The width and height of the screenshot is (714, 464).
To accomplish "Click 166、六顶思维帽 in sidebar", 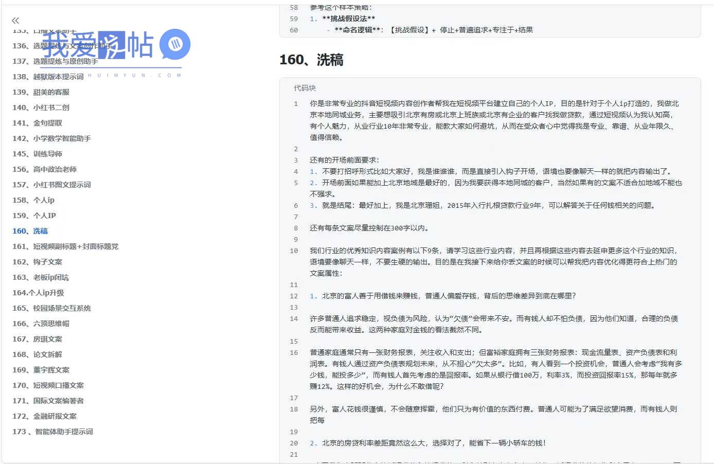I will pyautogui.click(x=41, y=324).
